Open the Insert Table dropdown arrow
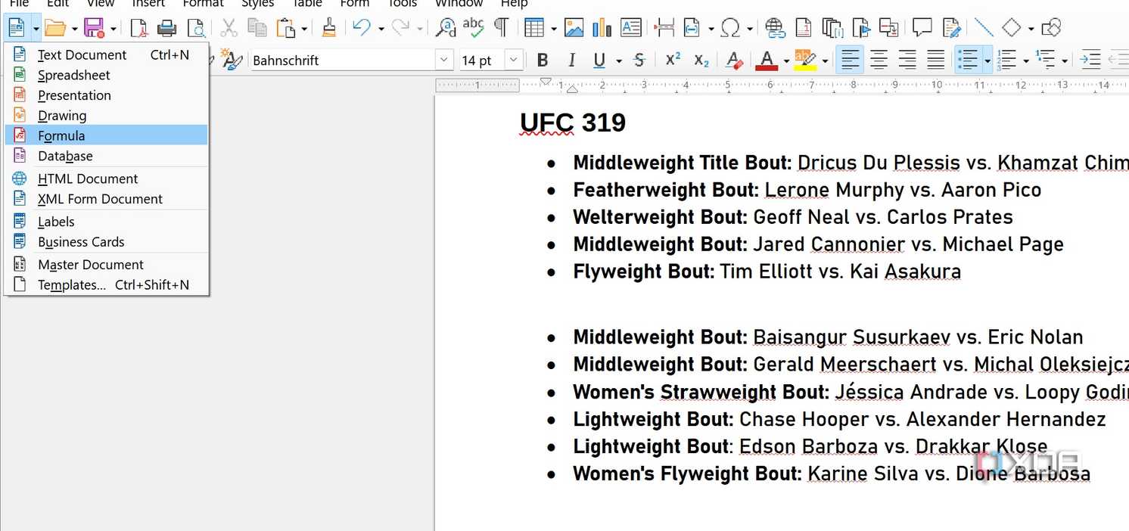 (x=554, y=29)
